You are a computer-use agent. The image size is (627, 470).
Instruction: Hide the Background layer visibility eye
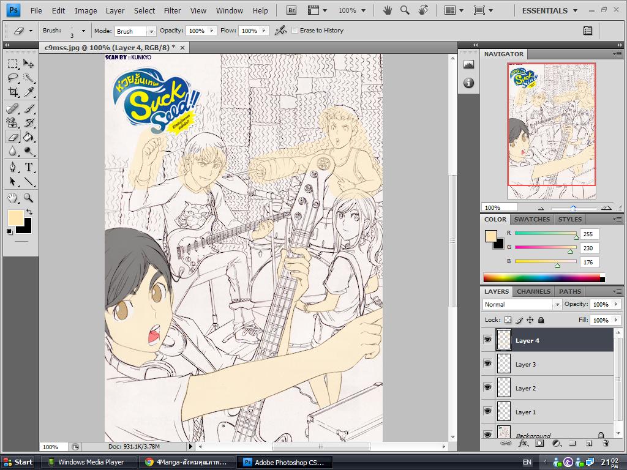[x=487, y=434]
